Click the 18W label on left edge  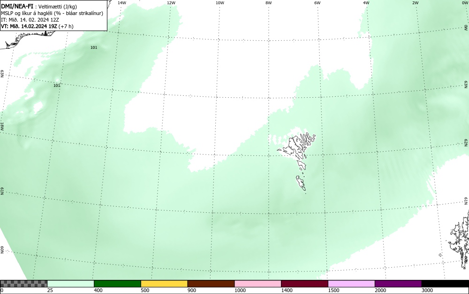click(x=2, y=126)
